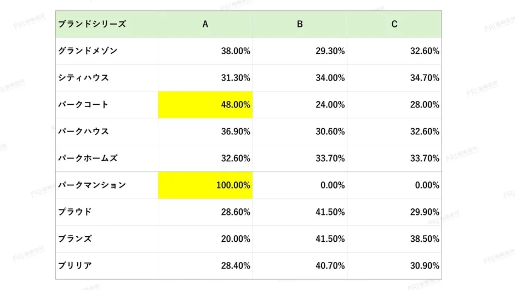The width and height of the screenshot is (515, 290).
Task: Select the グランドメゾン row label
Action: 88,51
